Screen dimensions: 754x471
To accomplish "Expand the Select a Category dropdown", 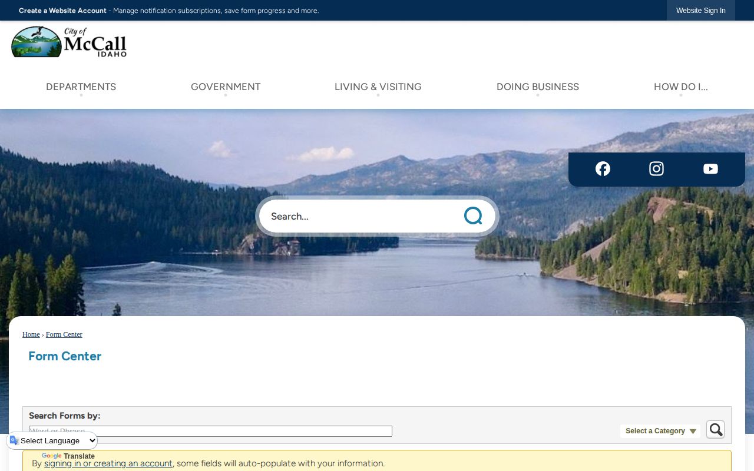I will 660,431.
